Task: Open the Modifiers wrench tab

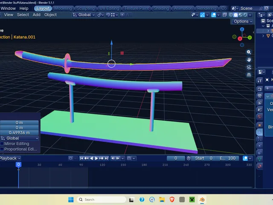Action: pyautogui.click(x=259, y=132)
